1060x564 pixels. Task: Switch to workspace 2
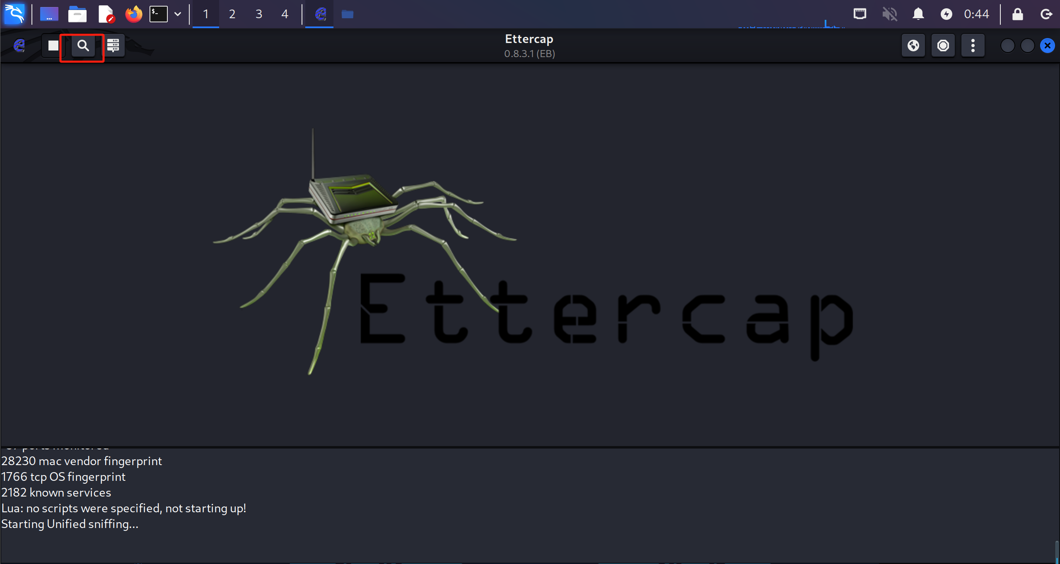tap(232, 14)
